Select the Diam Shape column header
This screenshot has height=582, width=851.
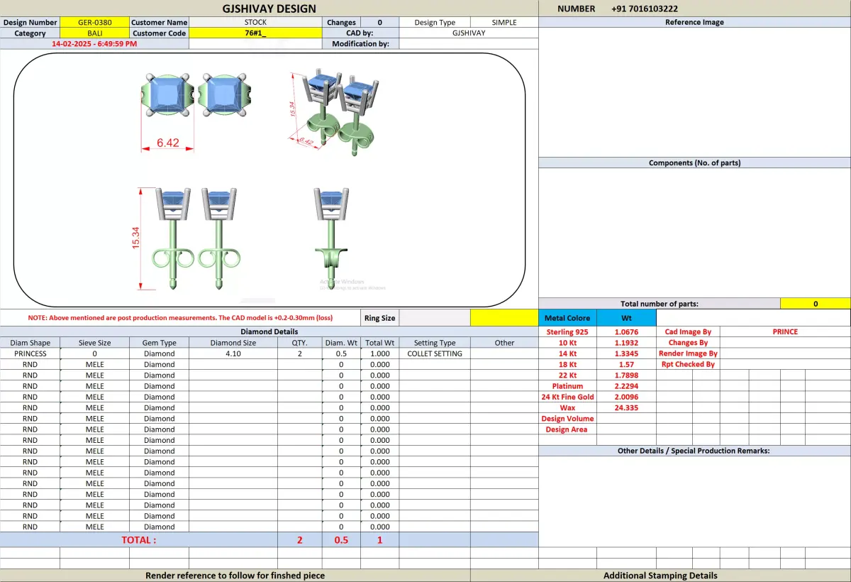click(x=30, y=343)
